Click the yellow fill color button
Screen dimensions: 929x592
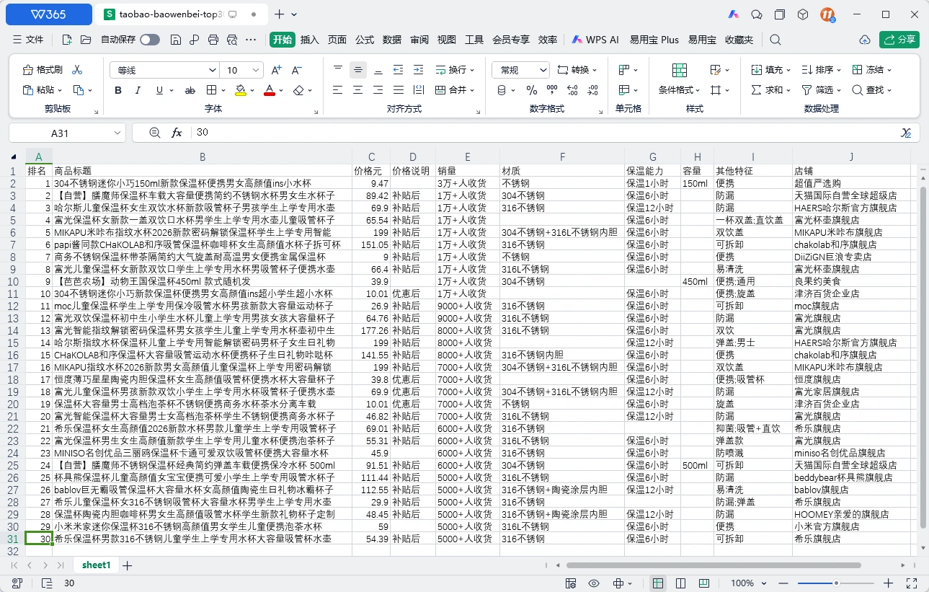tap(241, 90)
